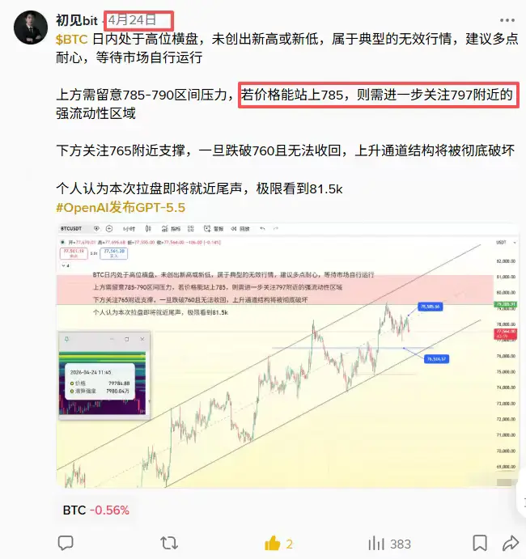Open the #OpenAI发布GPT-5.5 hashtag
This screenshot has width=526, height=559.
(121, 207)
